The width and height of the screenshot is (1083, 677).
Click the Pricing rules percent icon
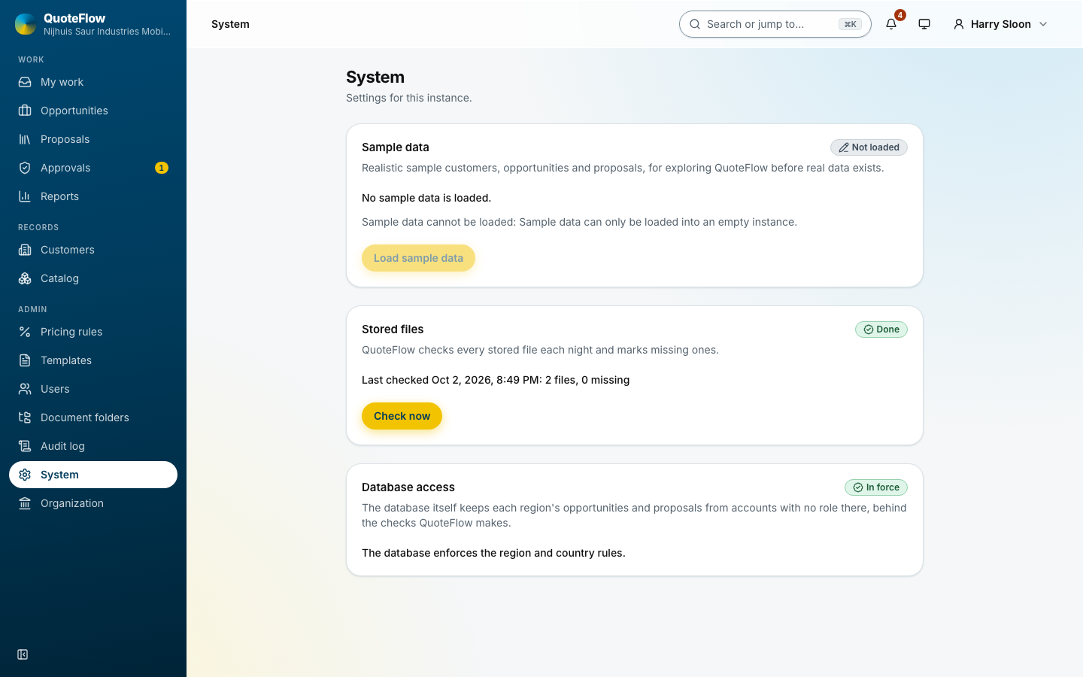click(25, 332)
